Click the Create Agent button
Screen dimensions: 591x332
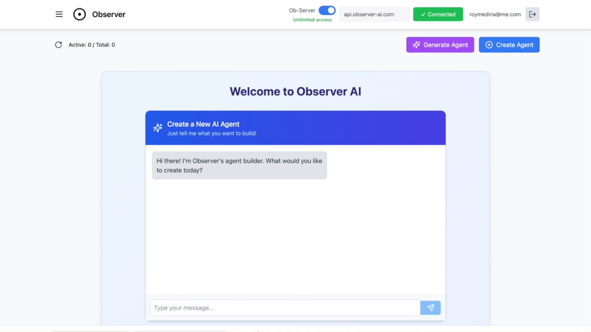(x=509, y=45)
